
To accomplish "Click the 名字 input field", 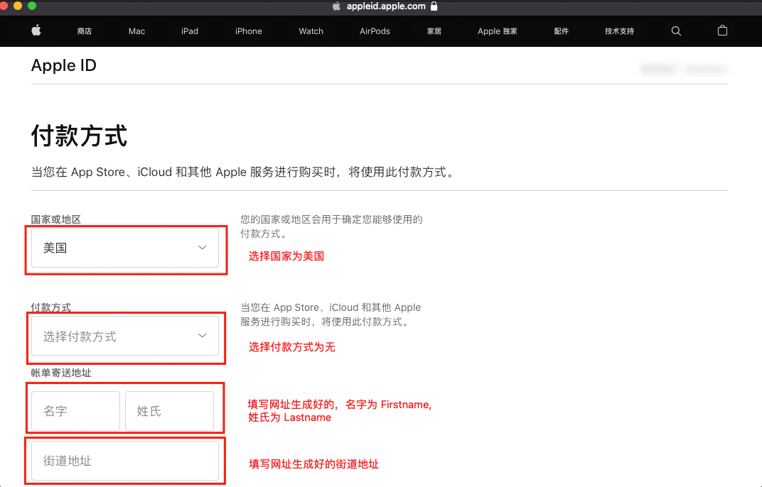I will [74, 410].
